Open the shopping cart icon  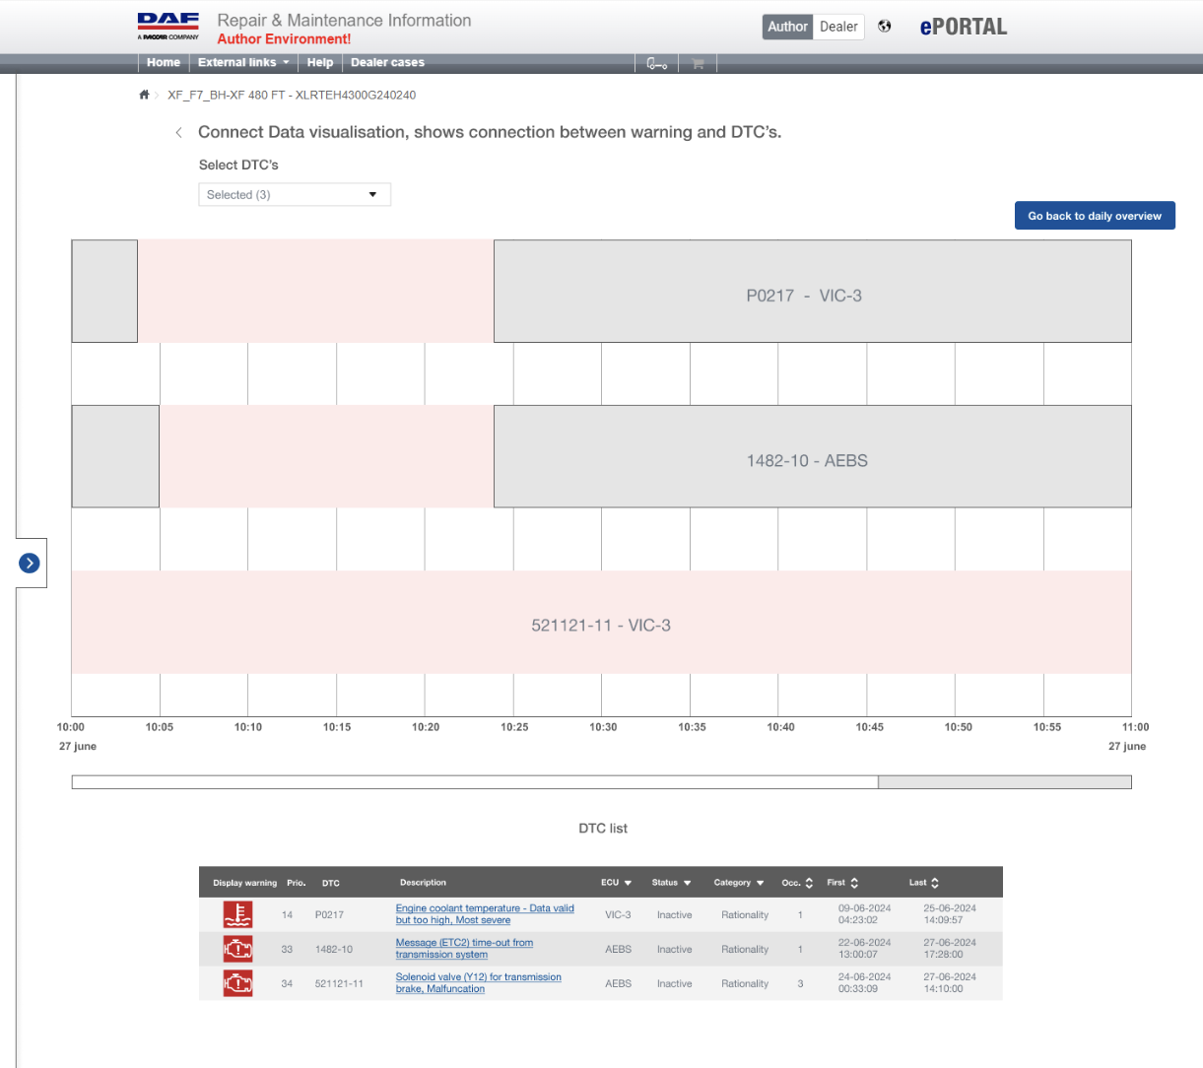coord(698,63)
